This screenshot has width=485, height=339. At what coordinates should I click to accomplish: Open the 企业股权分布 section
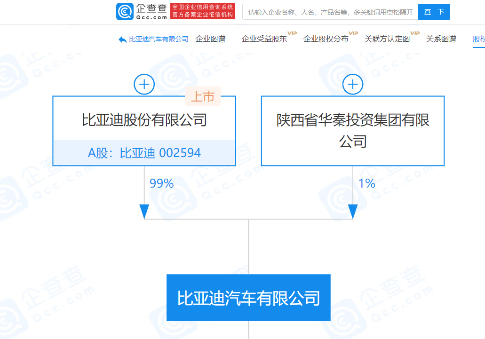tap(327, 39)
